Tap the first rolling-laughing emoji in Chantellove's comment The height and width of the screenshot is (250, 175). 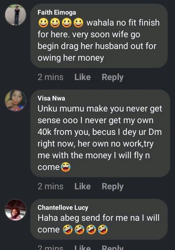point(68,229)
